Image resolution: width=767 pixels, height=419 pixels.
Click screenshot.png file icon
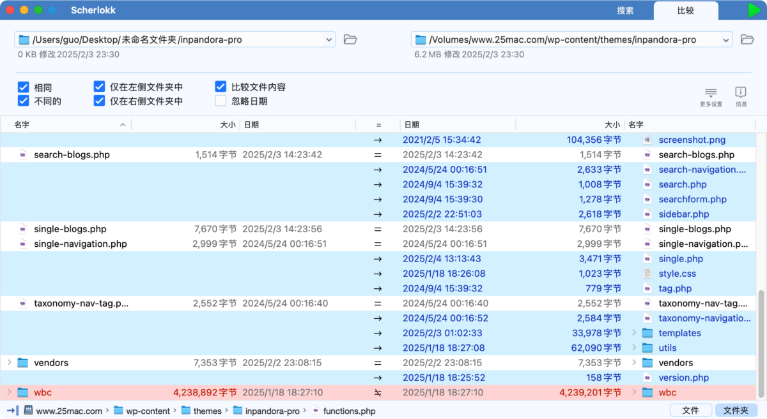coord(647,140)
